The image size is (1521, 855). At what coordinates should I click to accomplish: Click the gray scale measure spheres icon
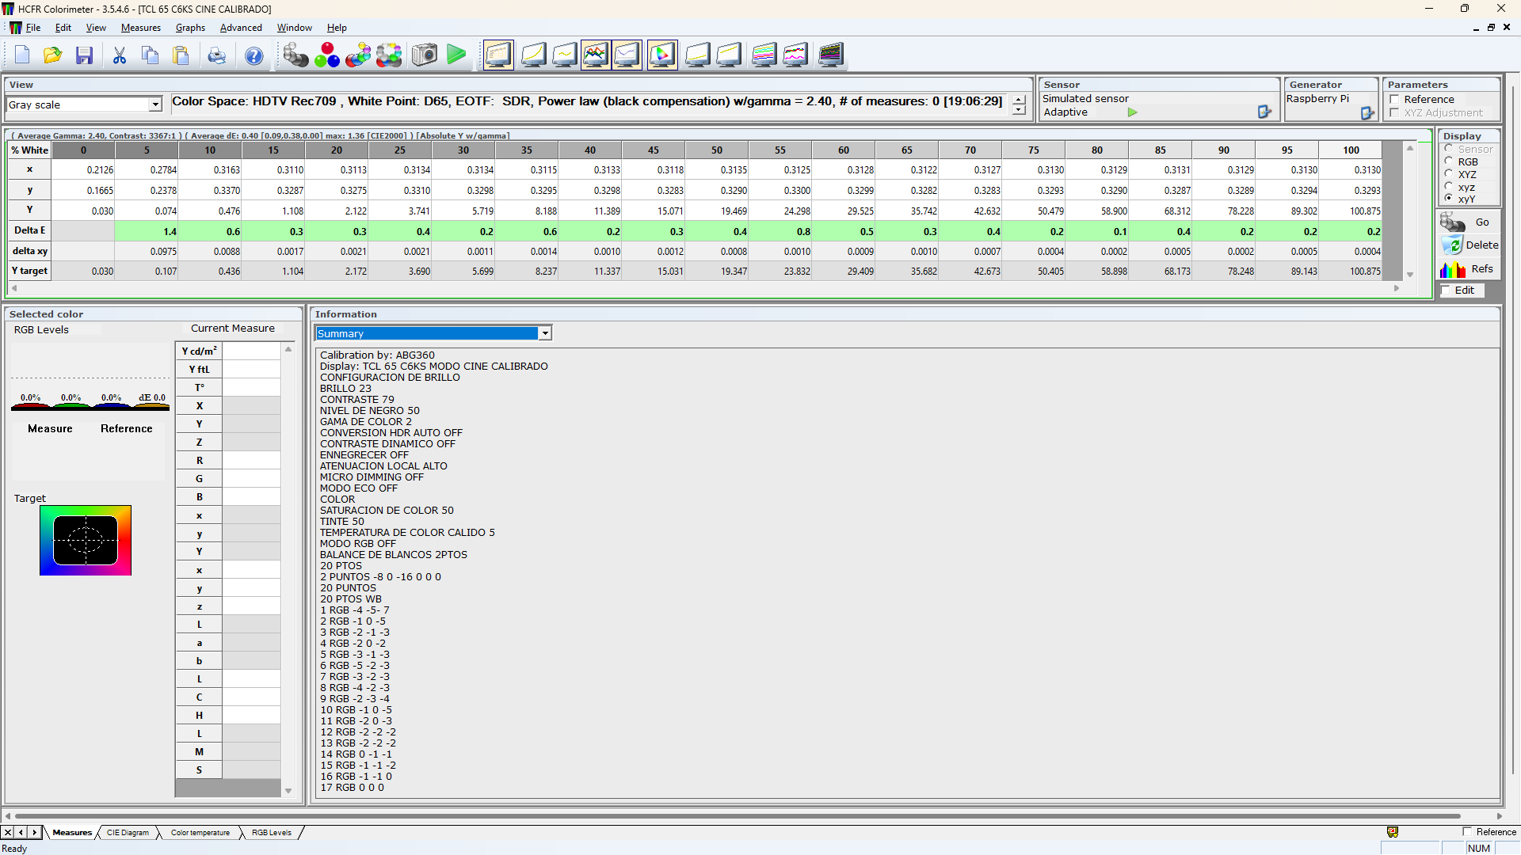tap(295, 55)
